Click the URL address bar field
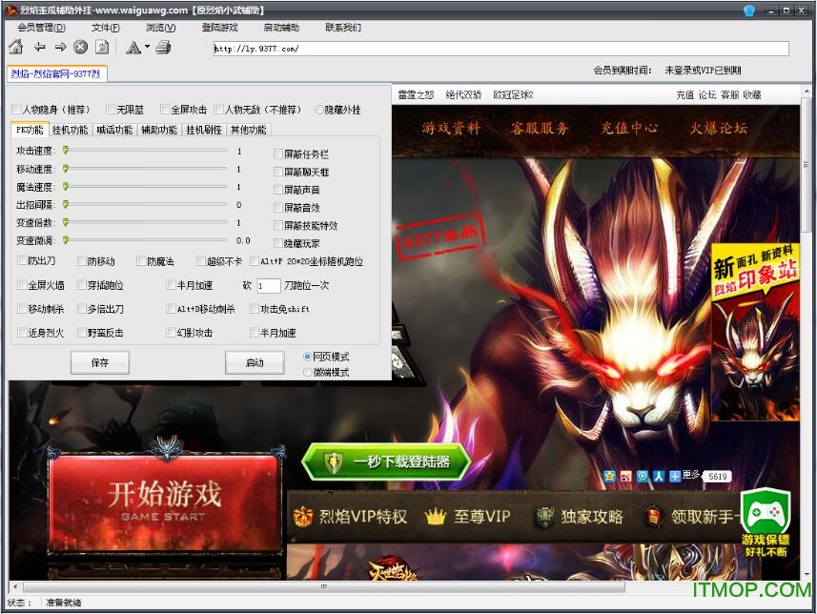 500,49
